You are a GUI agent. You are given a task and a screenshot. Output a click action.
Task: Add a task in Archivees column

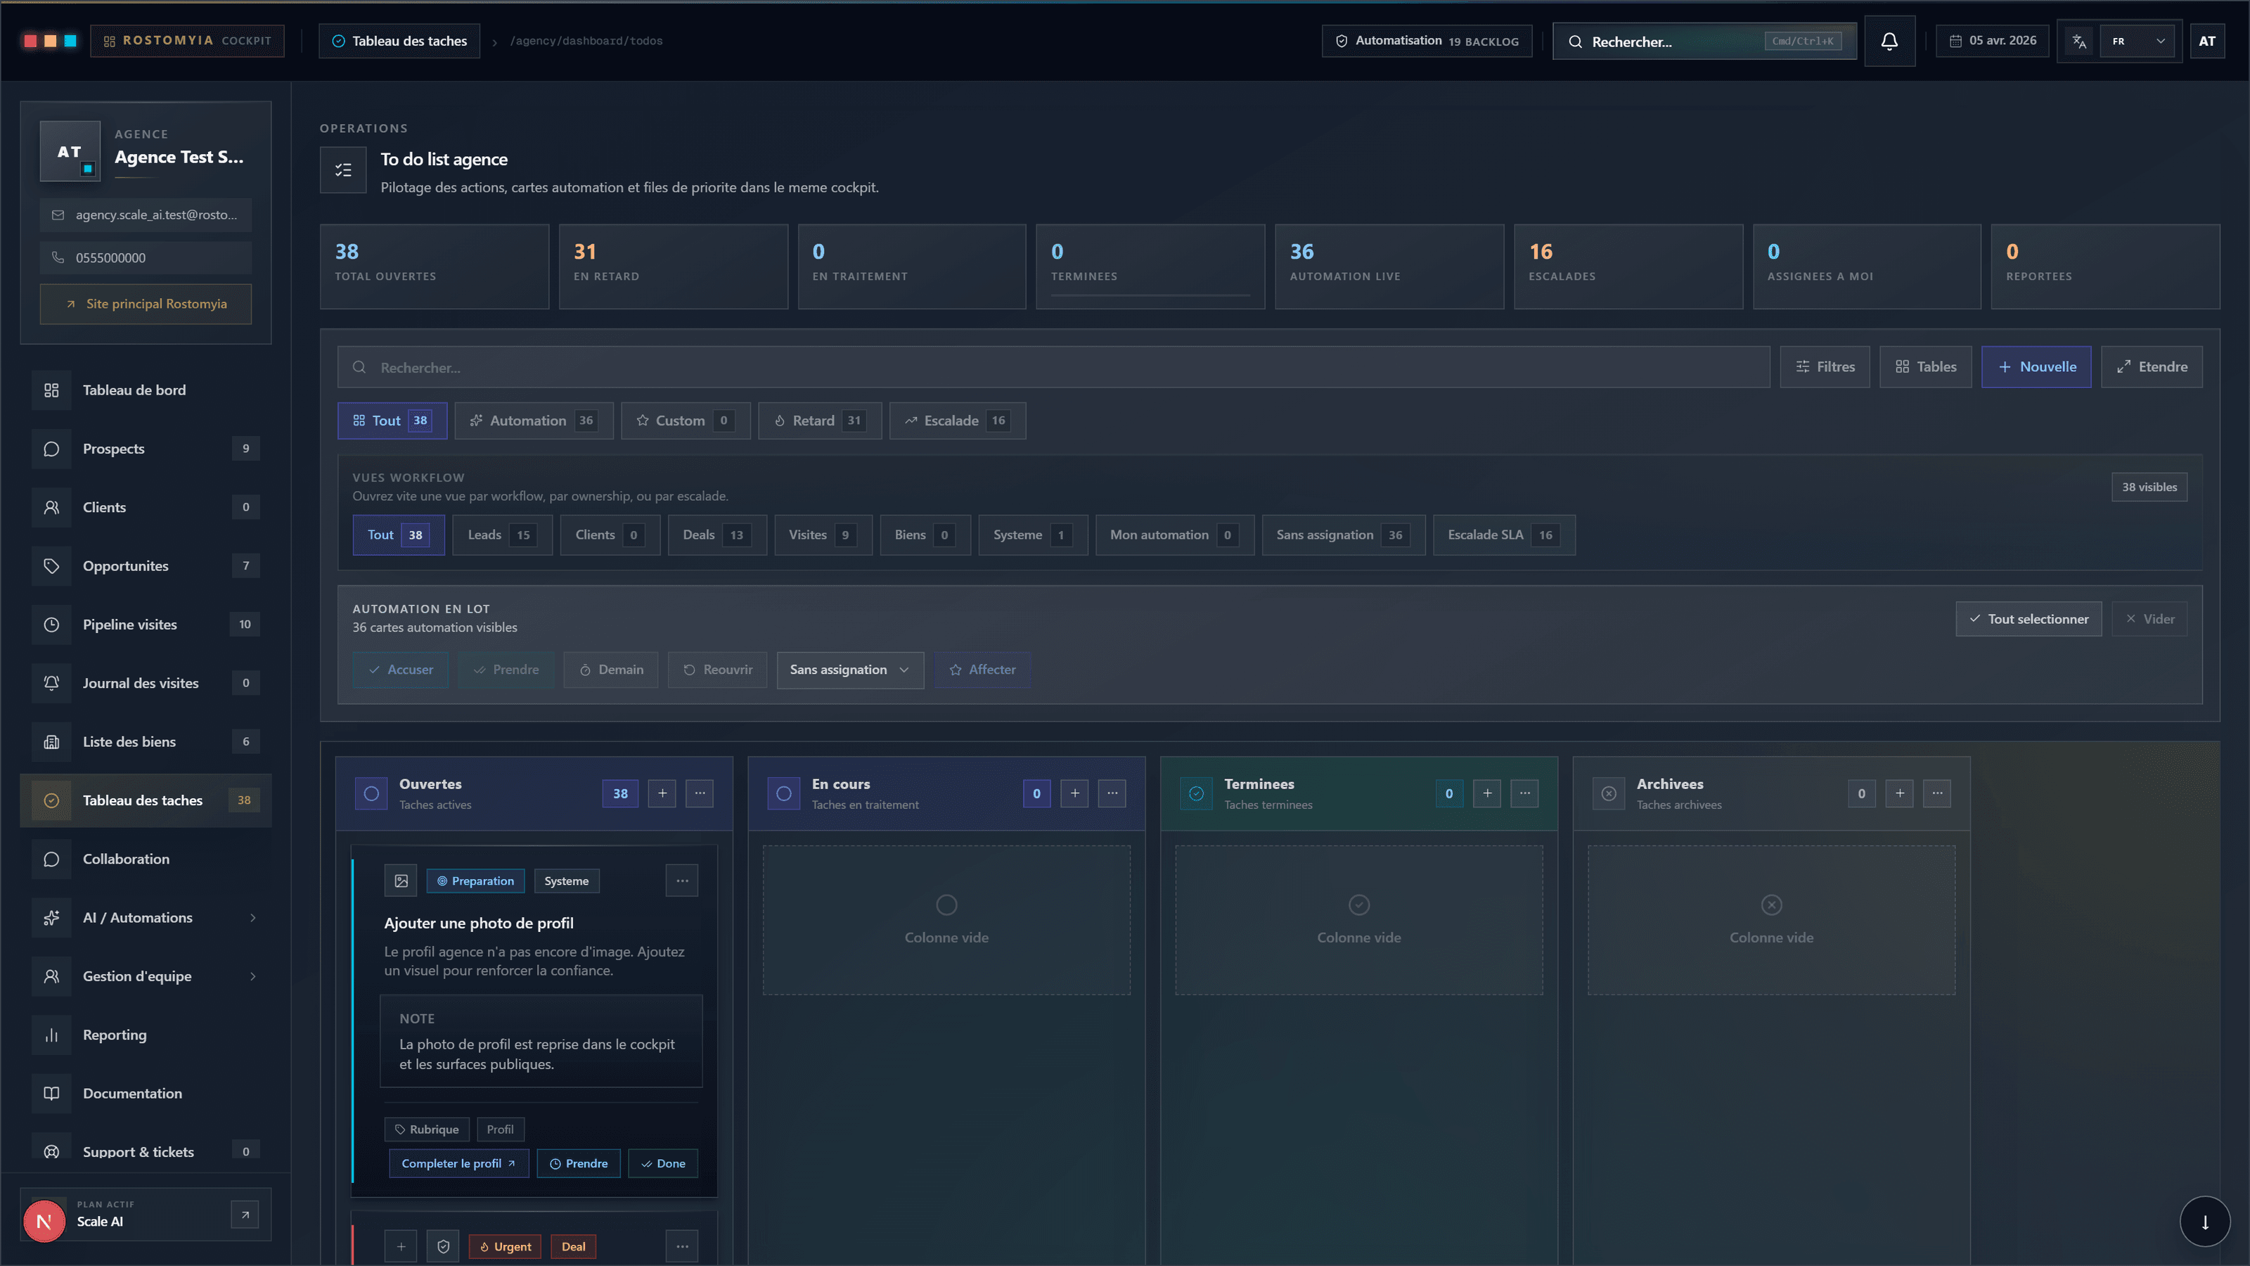[x=1899, y=793]
